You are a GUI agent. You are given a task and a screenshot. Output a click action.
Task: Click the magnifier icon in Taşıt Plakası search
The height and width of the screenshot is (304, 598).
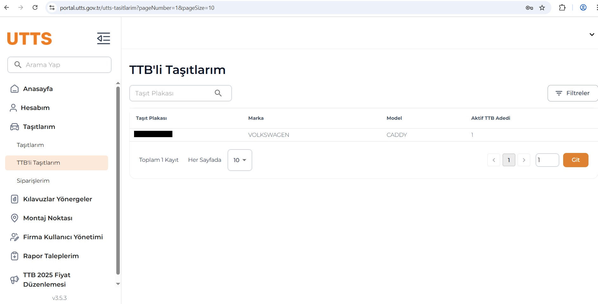(218, 93)
